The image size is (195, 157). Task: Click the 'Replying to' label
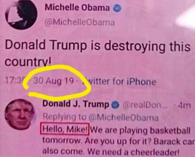(x=64, y=116)
